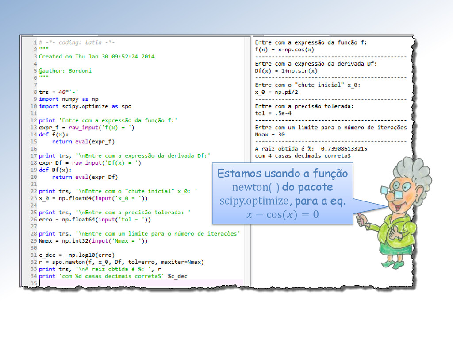Click 'import numpy as np' line

[x=69, y=99]
